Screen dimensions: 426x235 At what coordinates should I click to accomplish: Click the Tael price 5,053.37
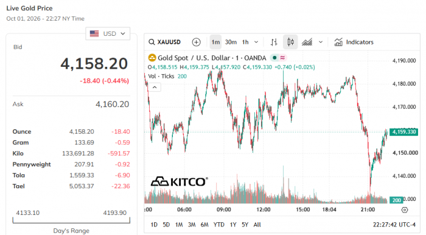click(x=82, y=186)
